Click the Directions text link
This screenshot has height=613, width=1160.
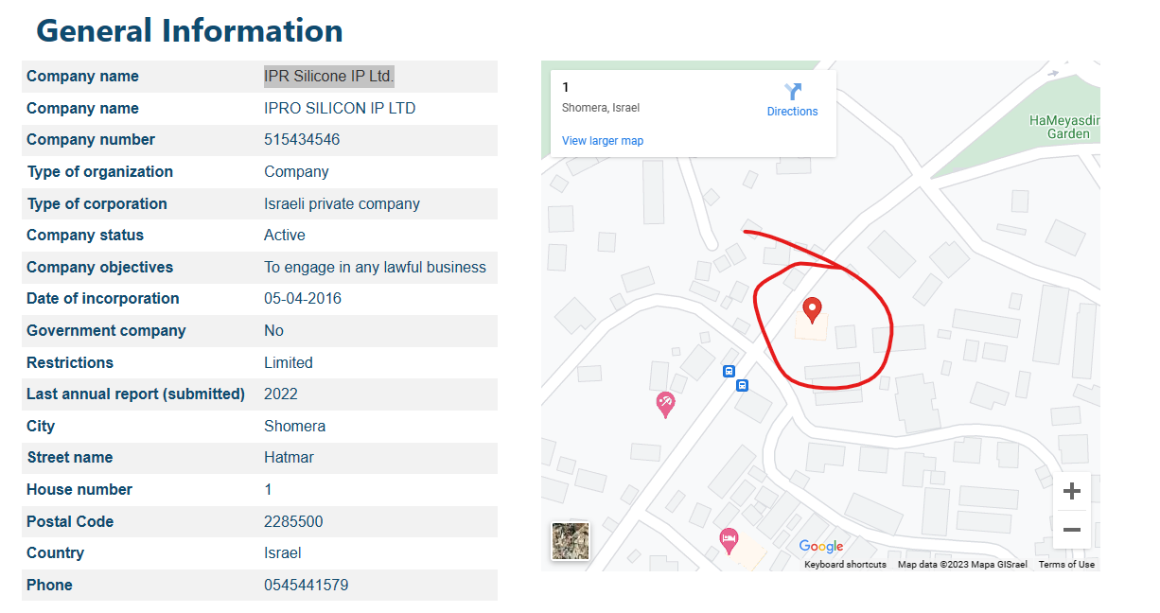(792, 112)
